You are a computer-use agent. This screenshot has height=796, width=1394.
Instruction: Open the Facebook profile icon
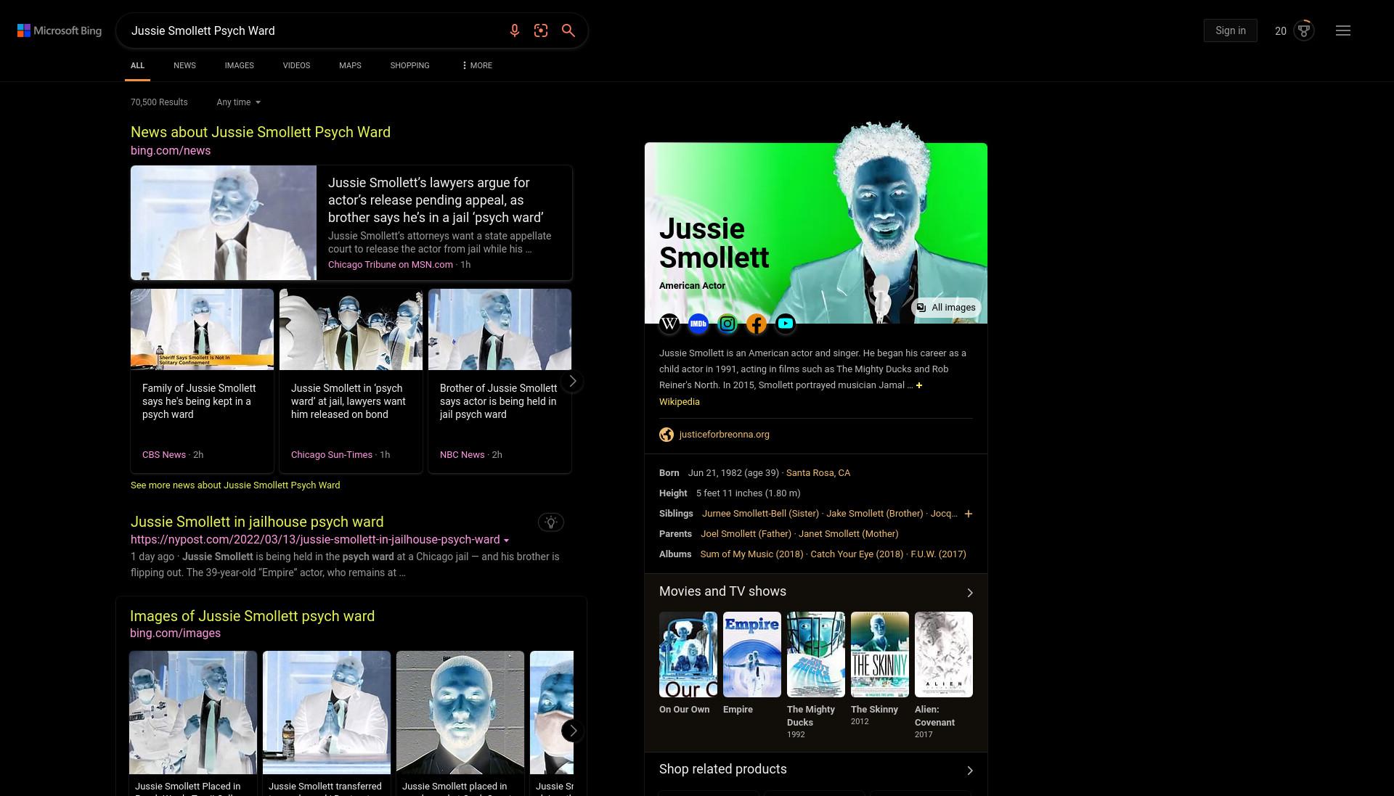click(757, 324)
